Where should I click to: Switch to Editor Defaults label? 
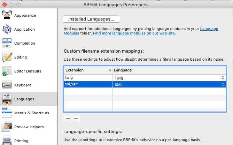pyautogui.click(x=28, y=71)
